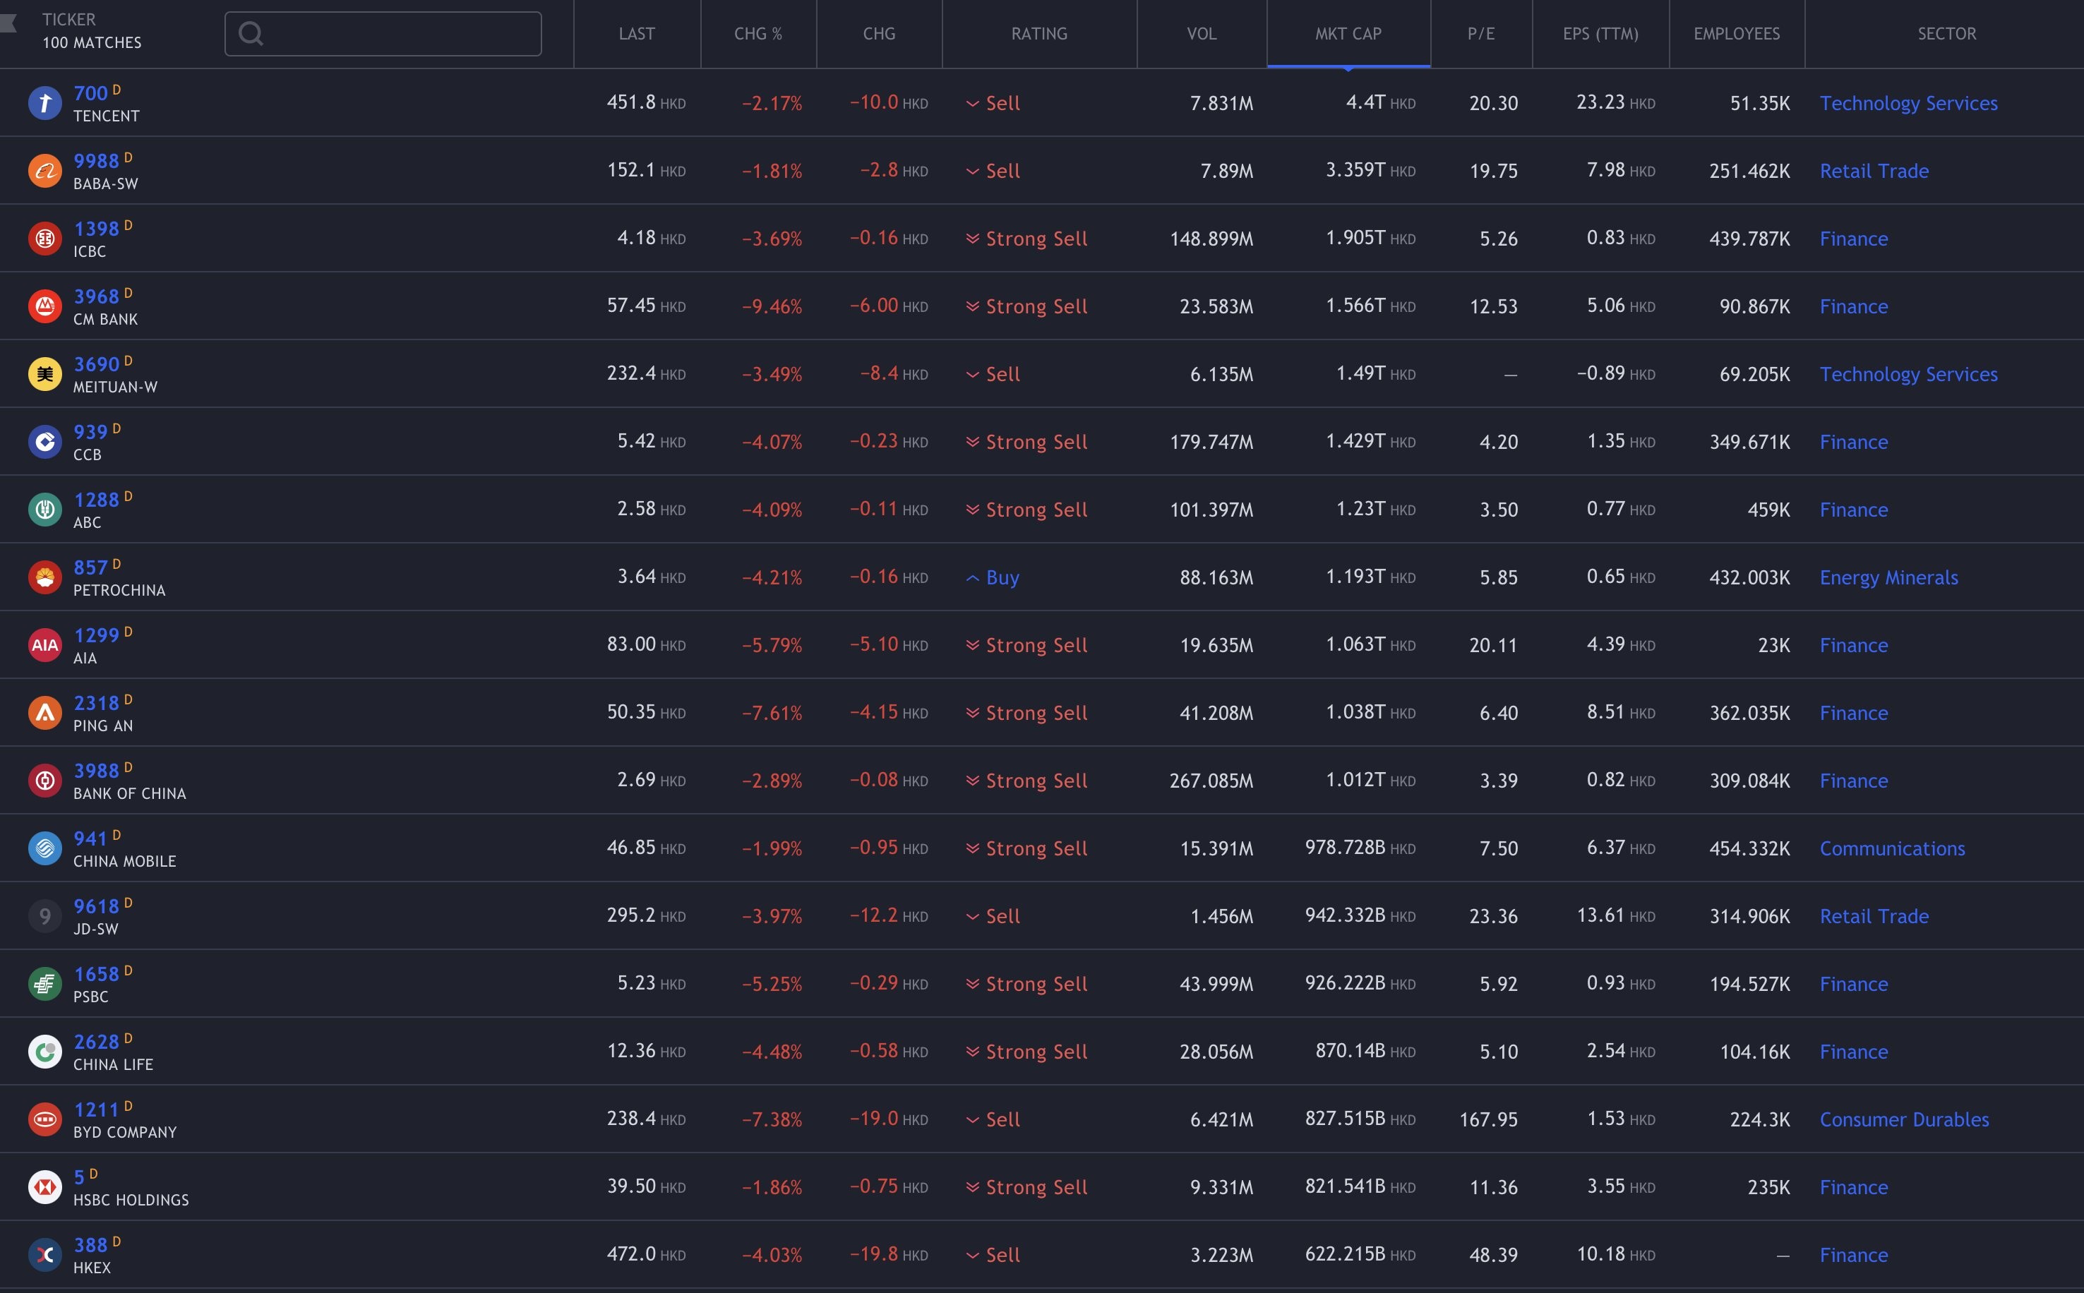2084x1293 pixels.
Task: Open ticker 700 Tencent link
Action: [x=90, y=93]
